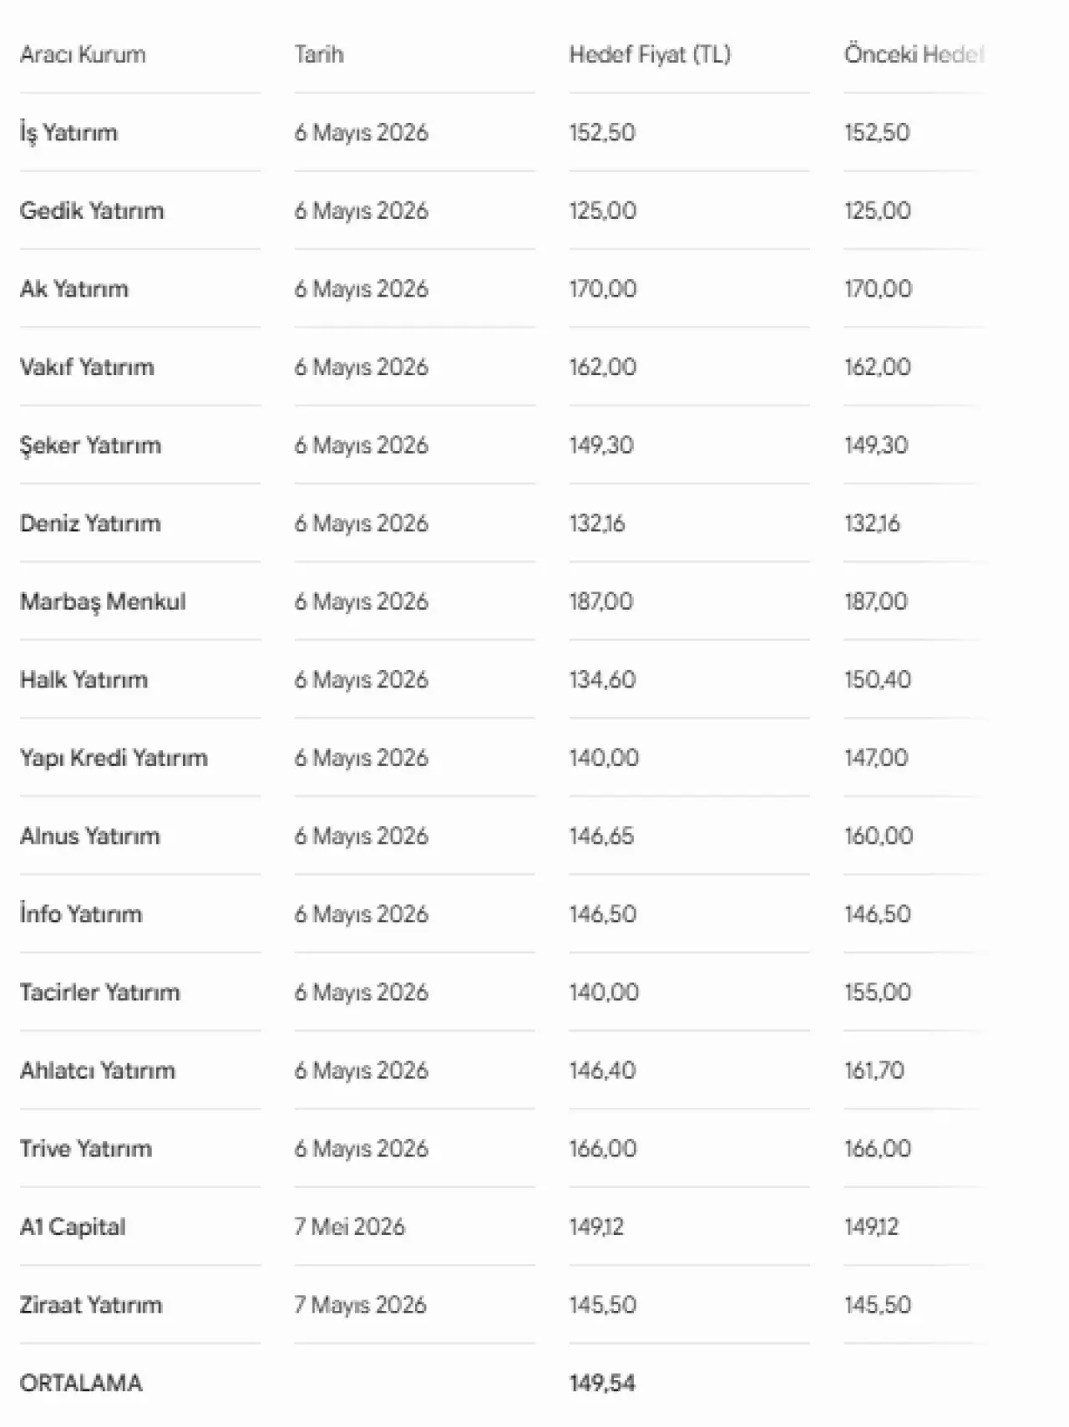Select Ahlatcı Yatırım broker name
Image resolution: width=1069 pixels, height=1427 pixels.
coord(98,1070)
